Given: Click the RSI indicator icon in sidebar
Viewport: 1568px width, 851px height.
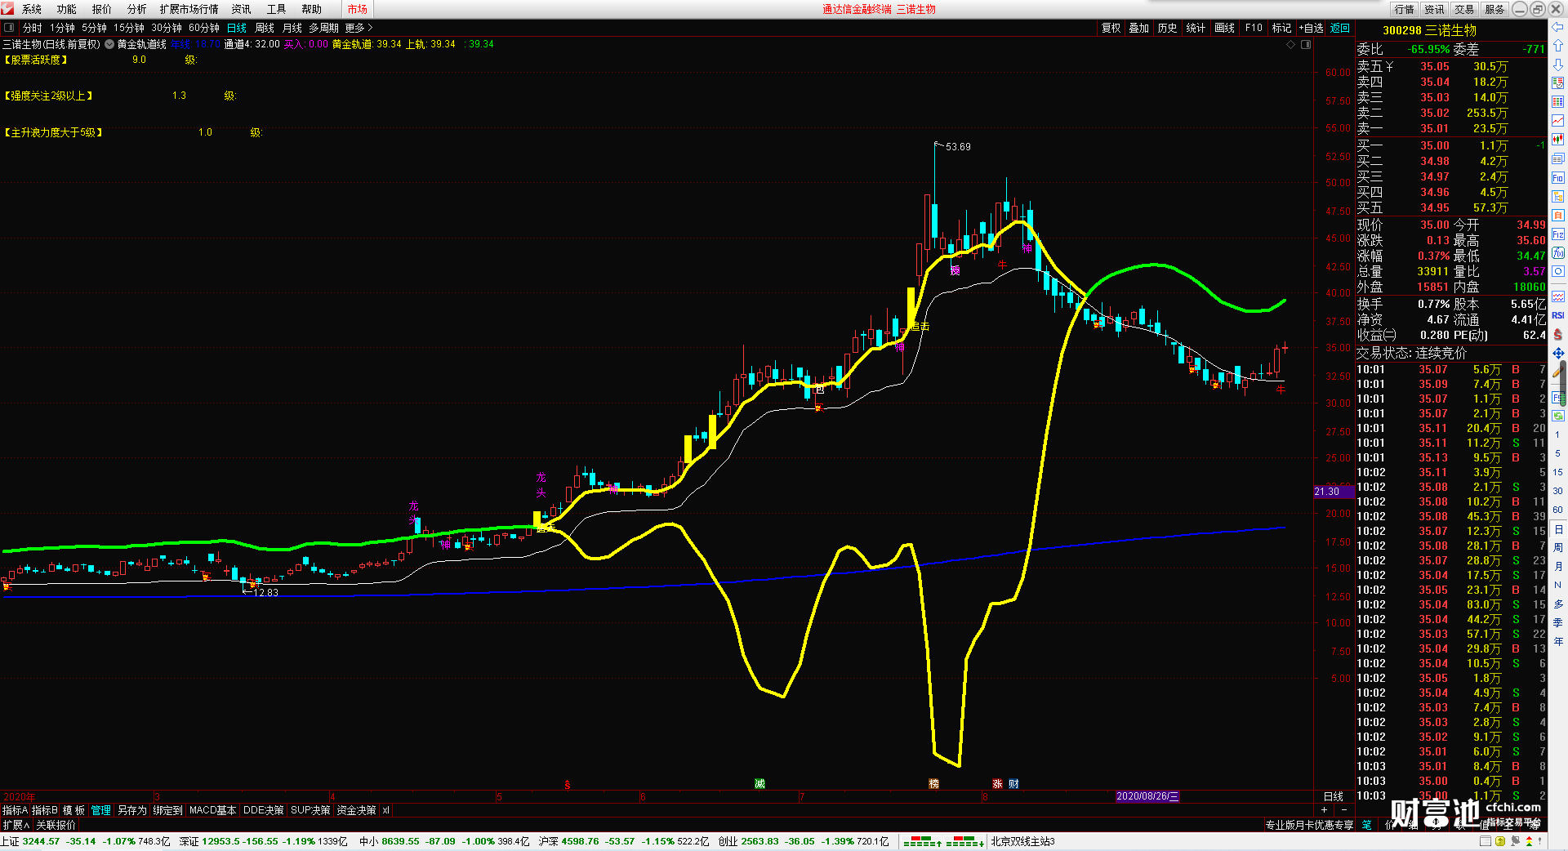Looking at the screenshot, I should [1558, 315].
